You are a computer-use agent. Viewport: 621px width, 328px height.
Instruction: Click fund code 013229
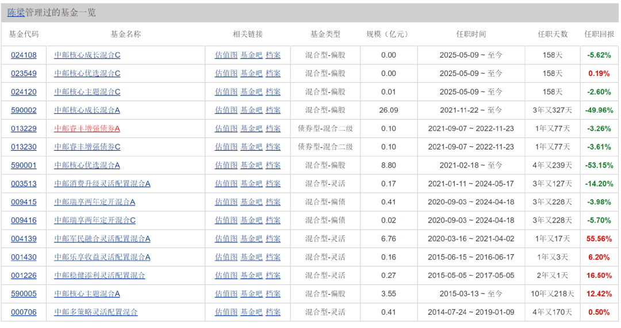(24, 129)
